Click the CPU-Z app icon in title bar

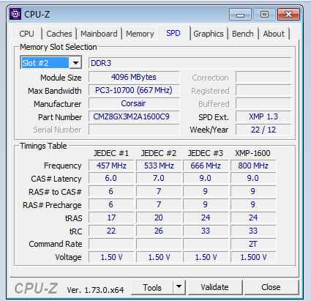pyautogui.click(x=15, y=14)
